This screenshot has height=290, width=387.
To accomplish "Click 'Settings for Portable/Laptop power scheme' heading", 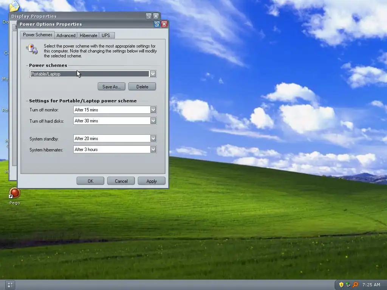I will [x=83, y=101].
